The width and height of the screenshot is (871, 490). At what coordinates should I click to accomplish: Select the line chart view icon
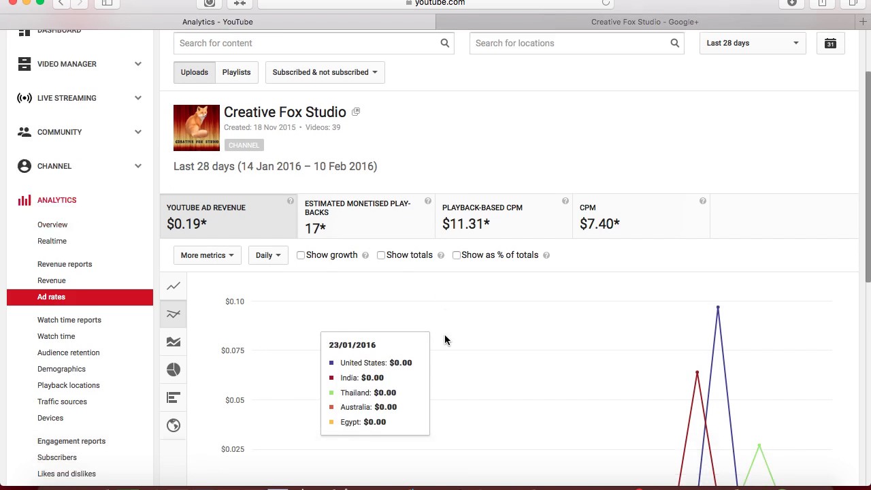174,286
